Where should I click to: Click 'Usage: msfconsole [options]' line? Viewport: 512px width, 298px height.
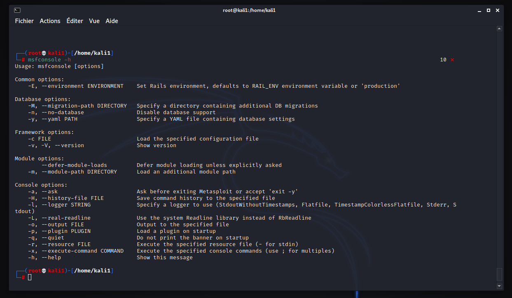pos(59,66)
